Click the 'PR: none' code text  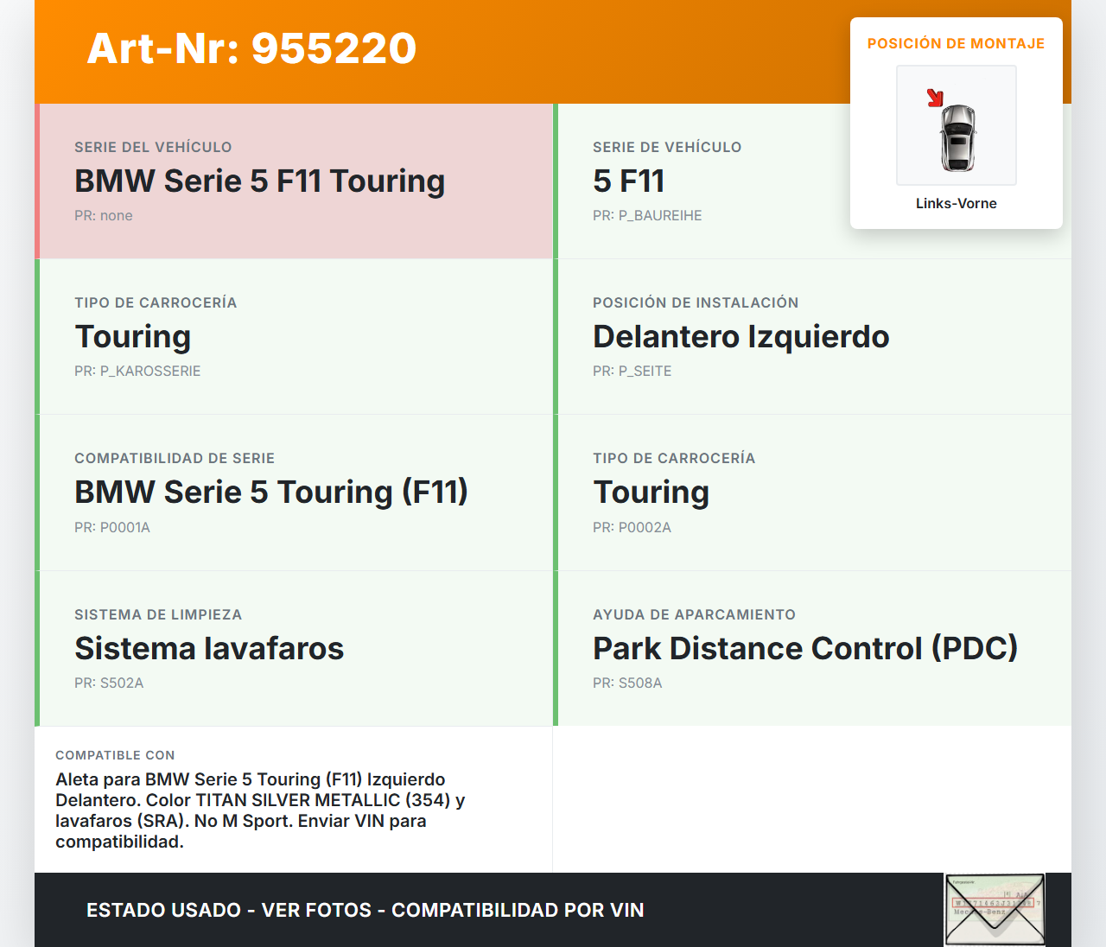104,216
